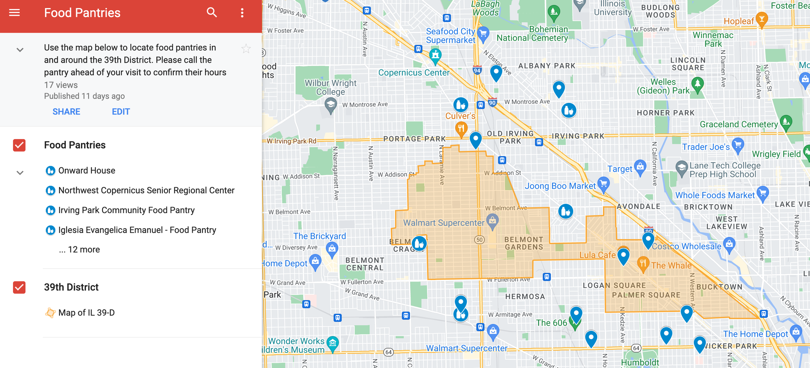This screenshot has width=810, height=368.
Task: Uncheck the Food Pantries layer checkbox
Action: coord(19,145)
